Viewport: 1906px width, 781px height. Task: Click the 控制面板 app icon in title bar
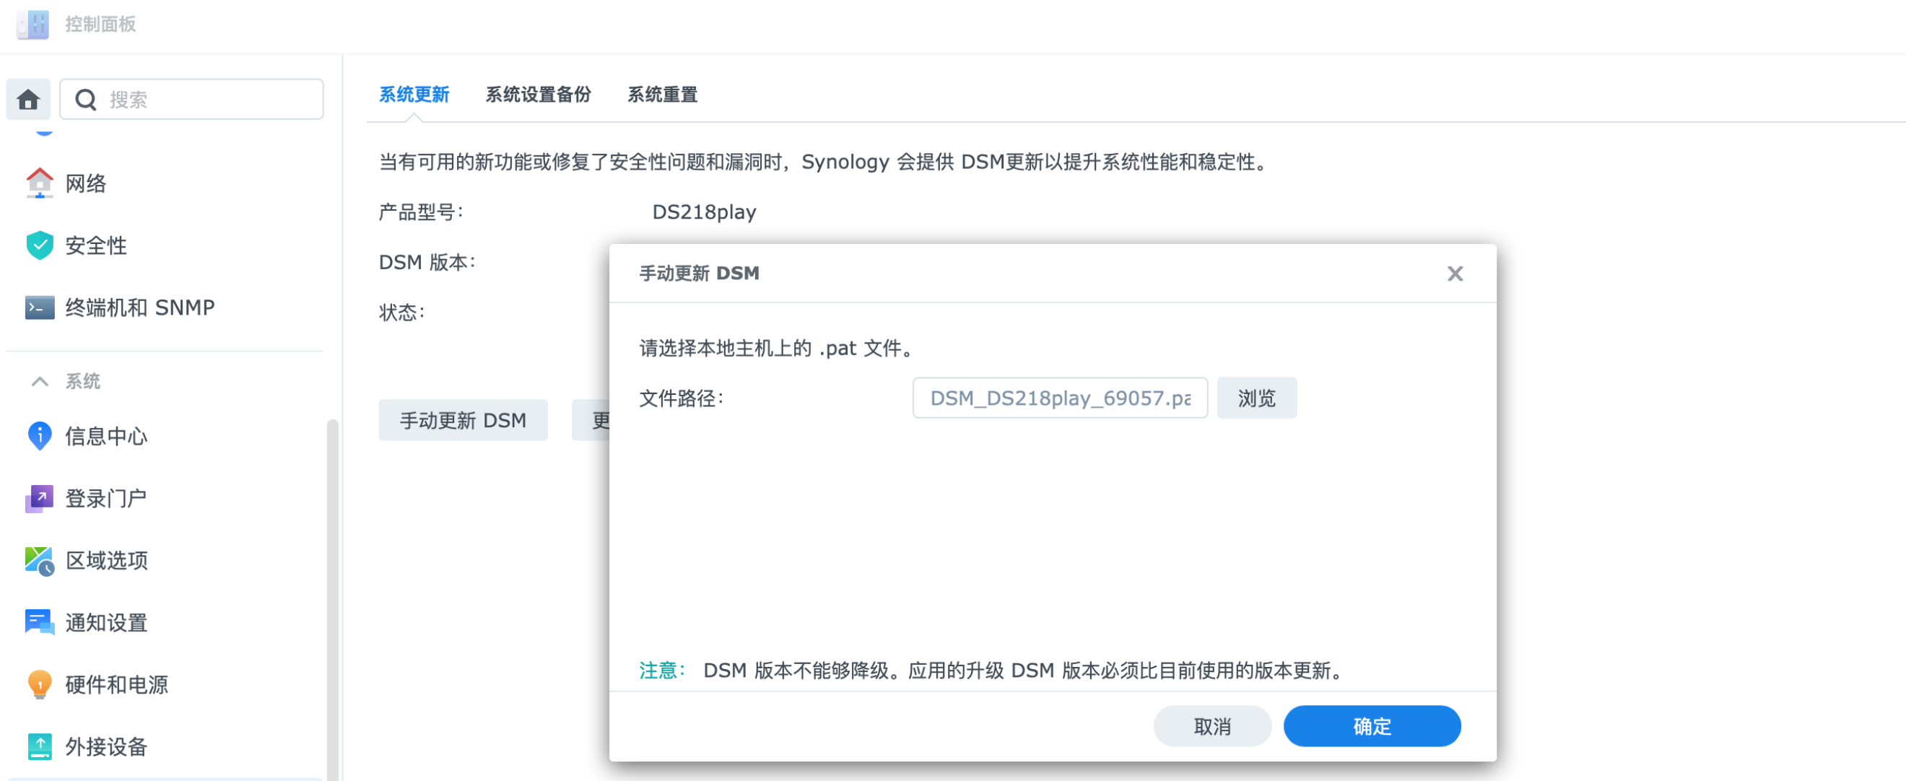tap(32, 25)
